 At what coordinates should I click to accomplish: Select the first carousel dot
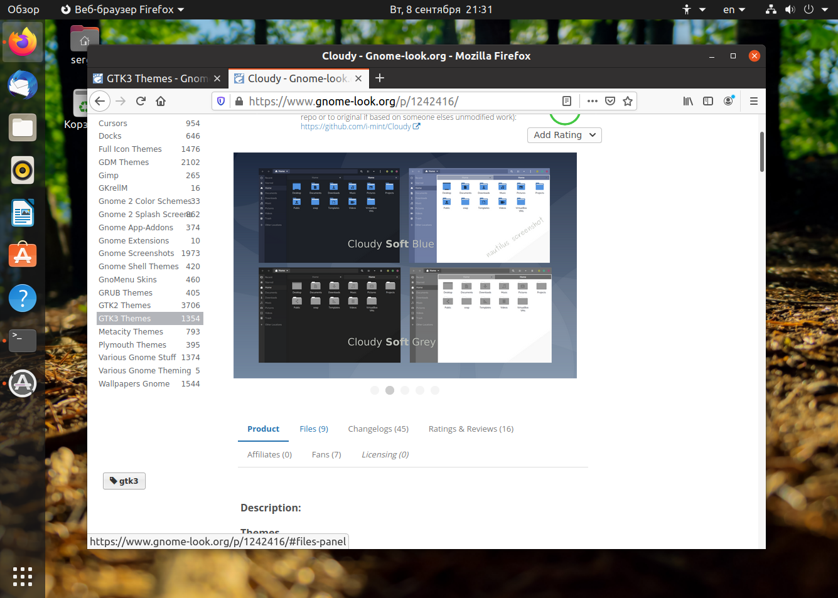click(375, 390)
